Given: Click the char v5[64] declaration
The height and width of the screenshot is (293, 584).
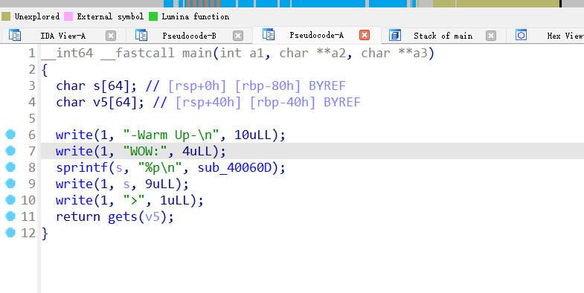Looking at the screenshot, I should (x=100, y=102).
